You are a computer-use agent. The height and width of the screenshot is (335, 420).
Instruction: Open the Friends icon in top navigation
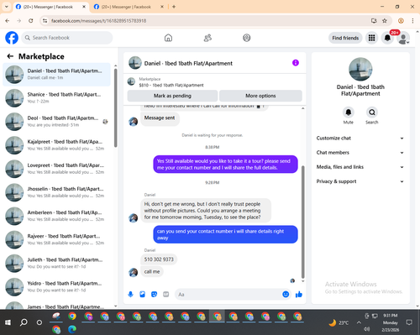(207, 38)
